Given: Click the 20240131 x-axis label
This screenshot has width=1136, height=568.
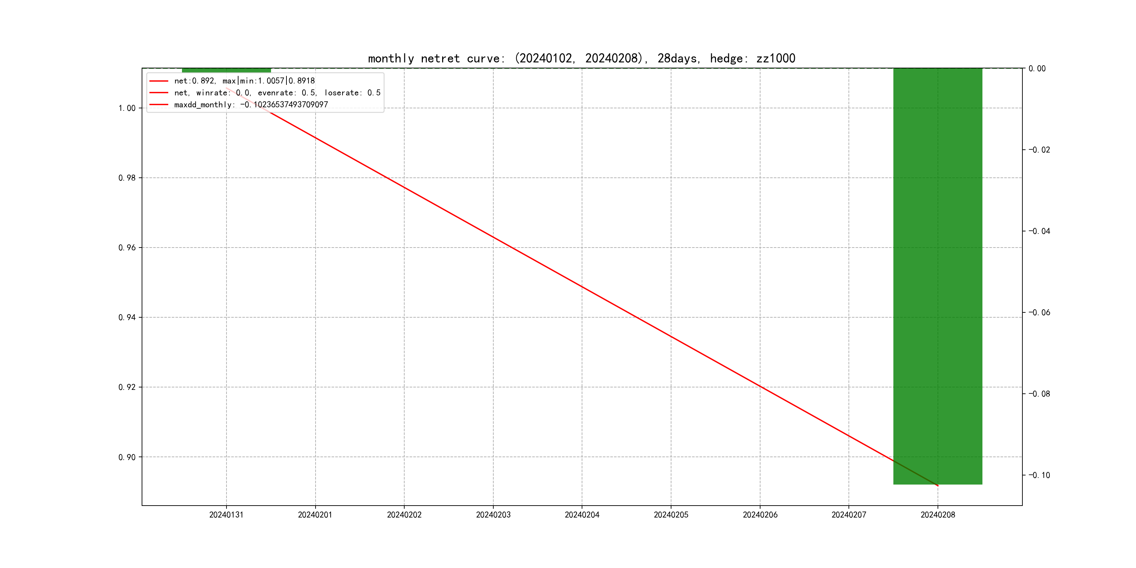Looking at the screenshot, I should click(226, 515).
